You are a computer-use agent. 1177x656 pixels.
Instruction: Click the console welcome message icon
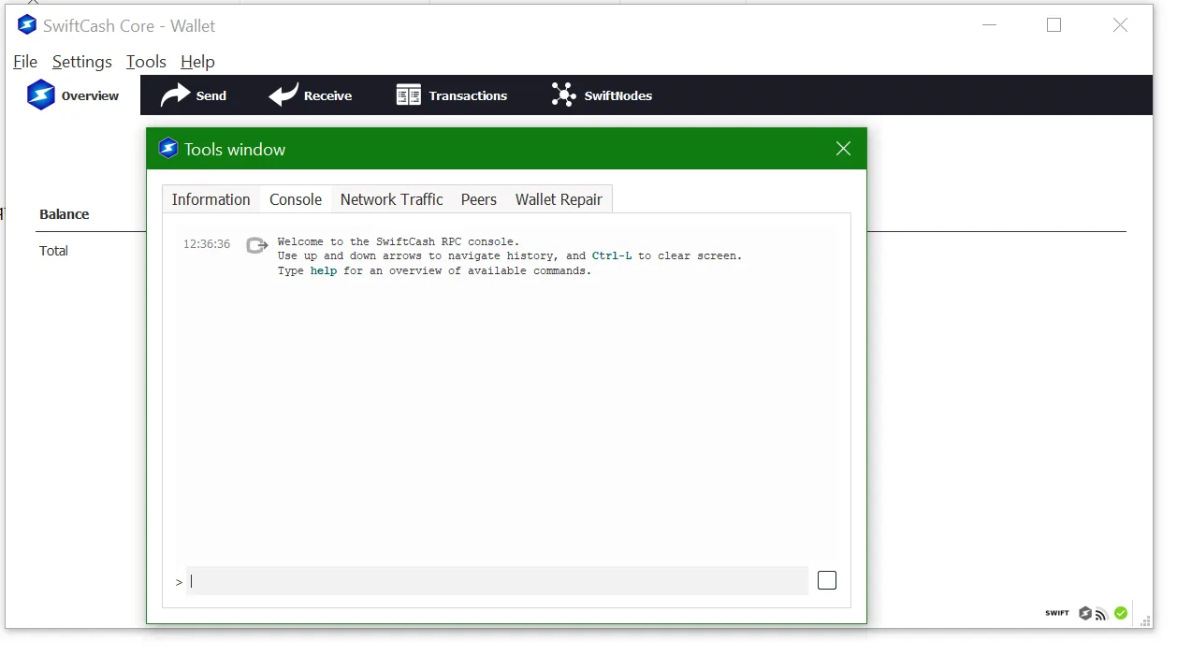[x=257, y=245]
